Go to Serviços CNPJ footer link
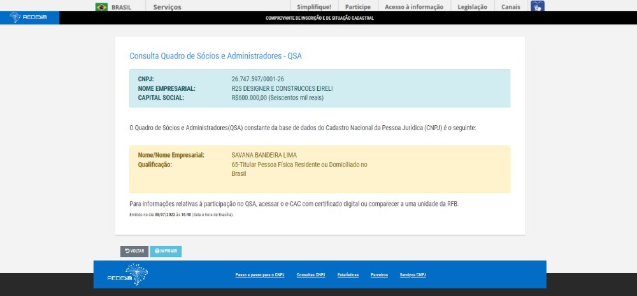The width and height of the screenshot is (637, 296). (413, 275)
